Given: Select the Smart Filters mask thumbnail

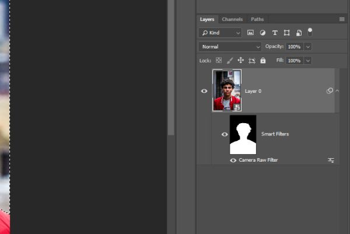Looking at the screenshot, I should pos(243,135).
